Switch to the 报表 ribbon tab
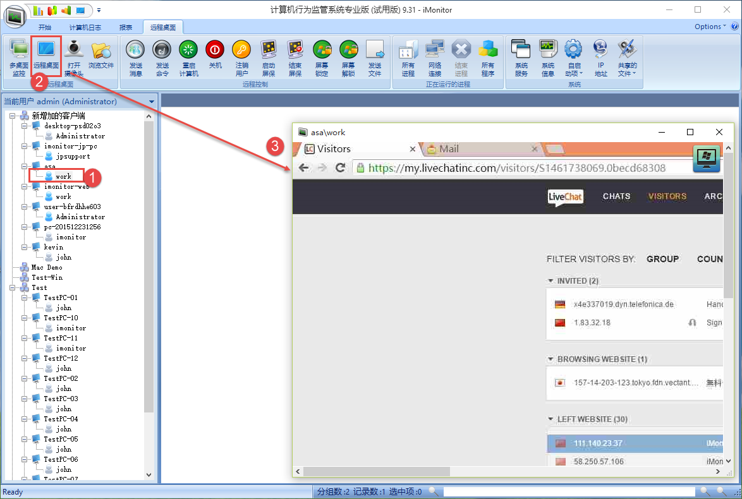 coord(125,27)
